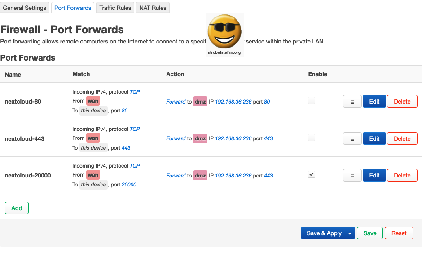Viewport: 422px width, 255px height.
Task: Click the red Reset button
Action: click(399, 233)
